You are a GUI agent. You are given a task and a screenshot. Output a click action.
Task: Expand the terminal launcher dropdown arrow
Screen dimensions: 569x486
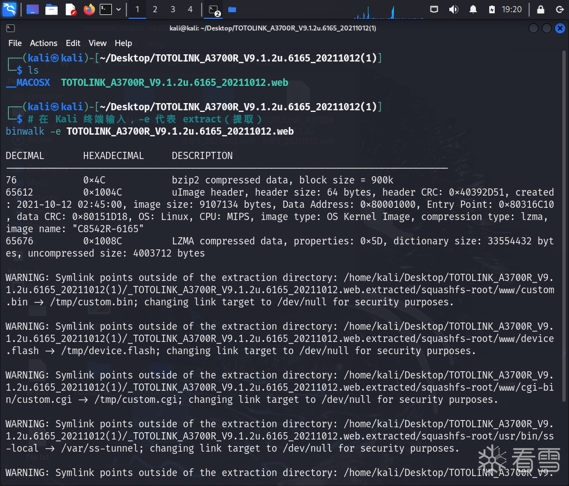[x=119, y=9]
